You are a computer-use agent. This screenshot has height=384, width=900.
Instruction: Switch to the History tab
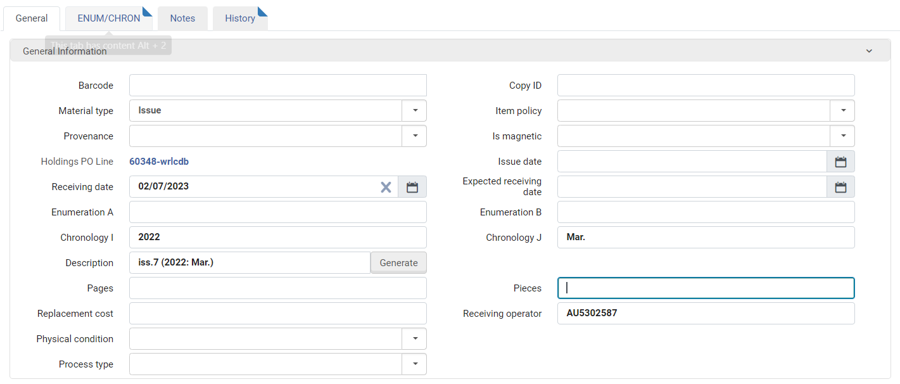coord(240,18)
